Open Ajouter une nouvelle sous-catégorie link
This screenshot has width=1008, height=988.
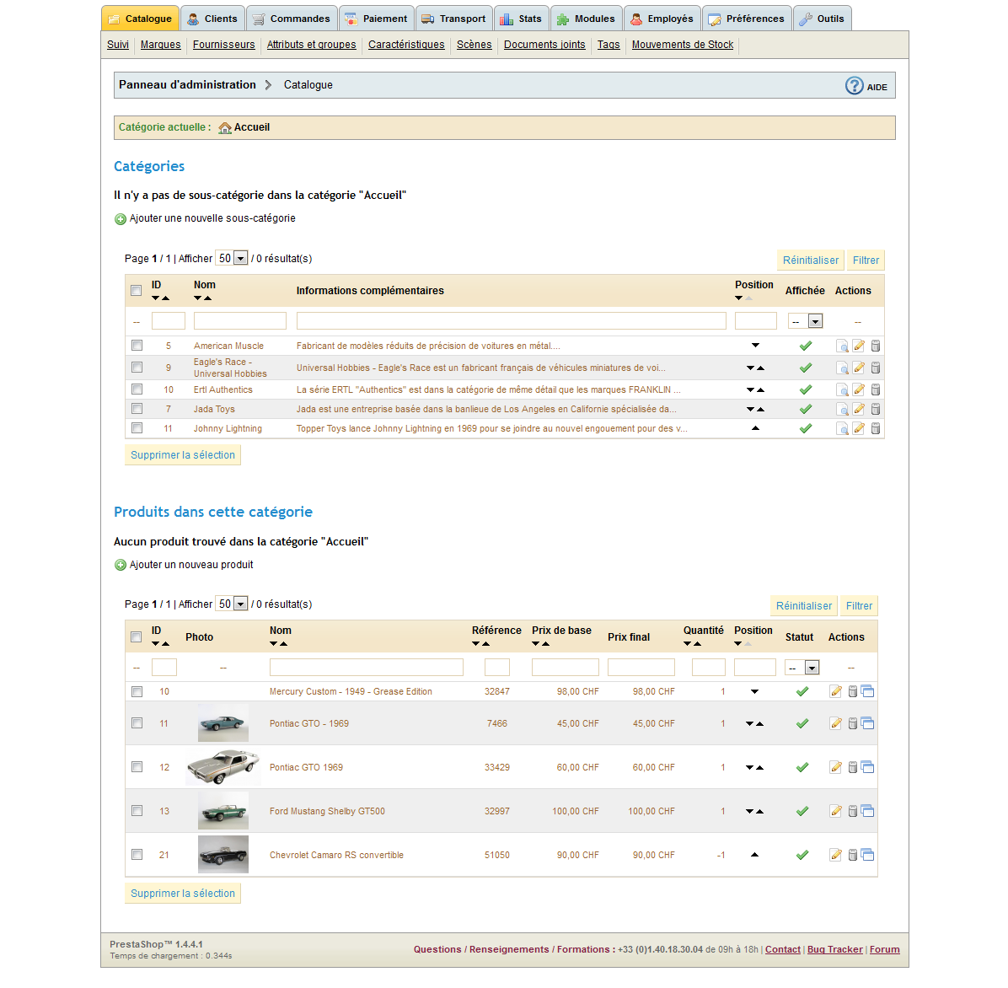(x=212, y=218)
